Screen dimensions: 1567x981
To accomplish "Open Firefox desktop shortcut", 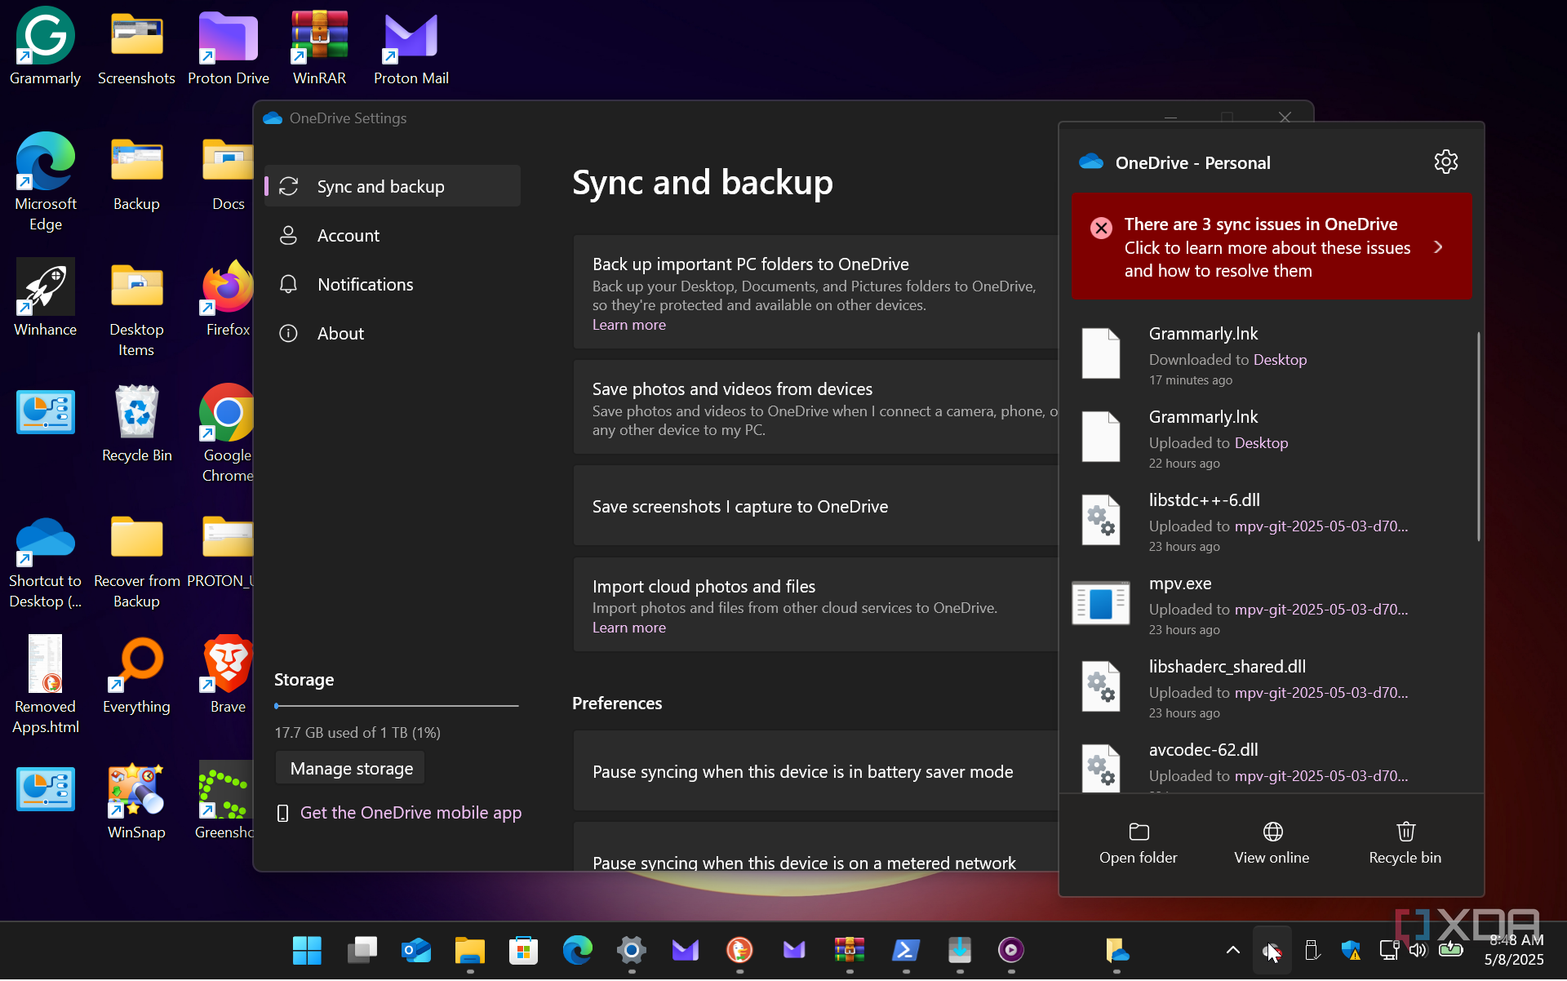I will (x=228, y=297).
